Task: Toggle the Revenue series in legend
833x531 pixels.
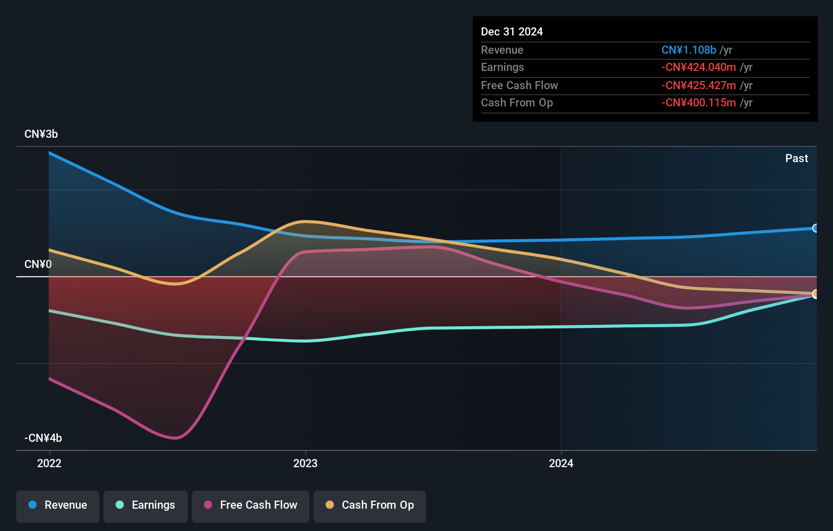Action: click(x=58, y=506)
